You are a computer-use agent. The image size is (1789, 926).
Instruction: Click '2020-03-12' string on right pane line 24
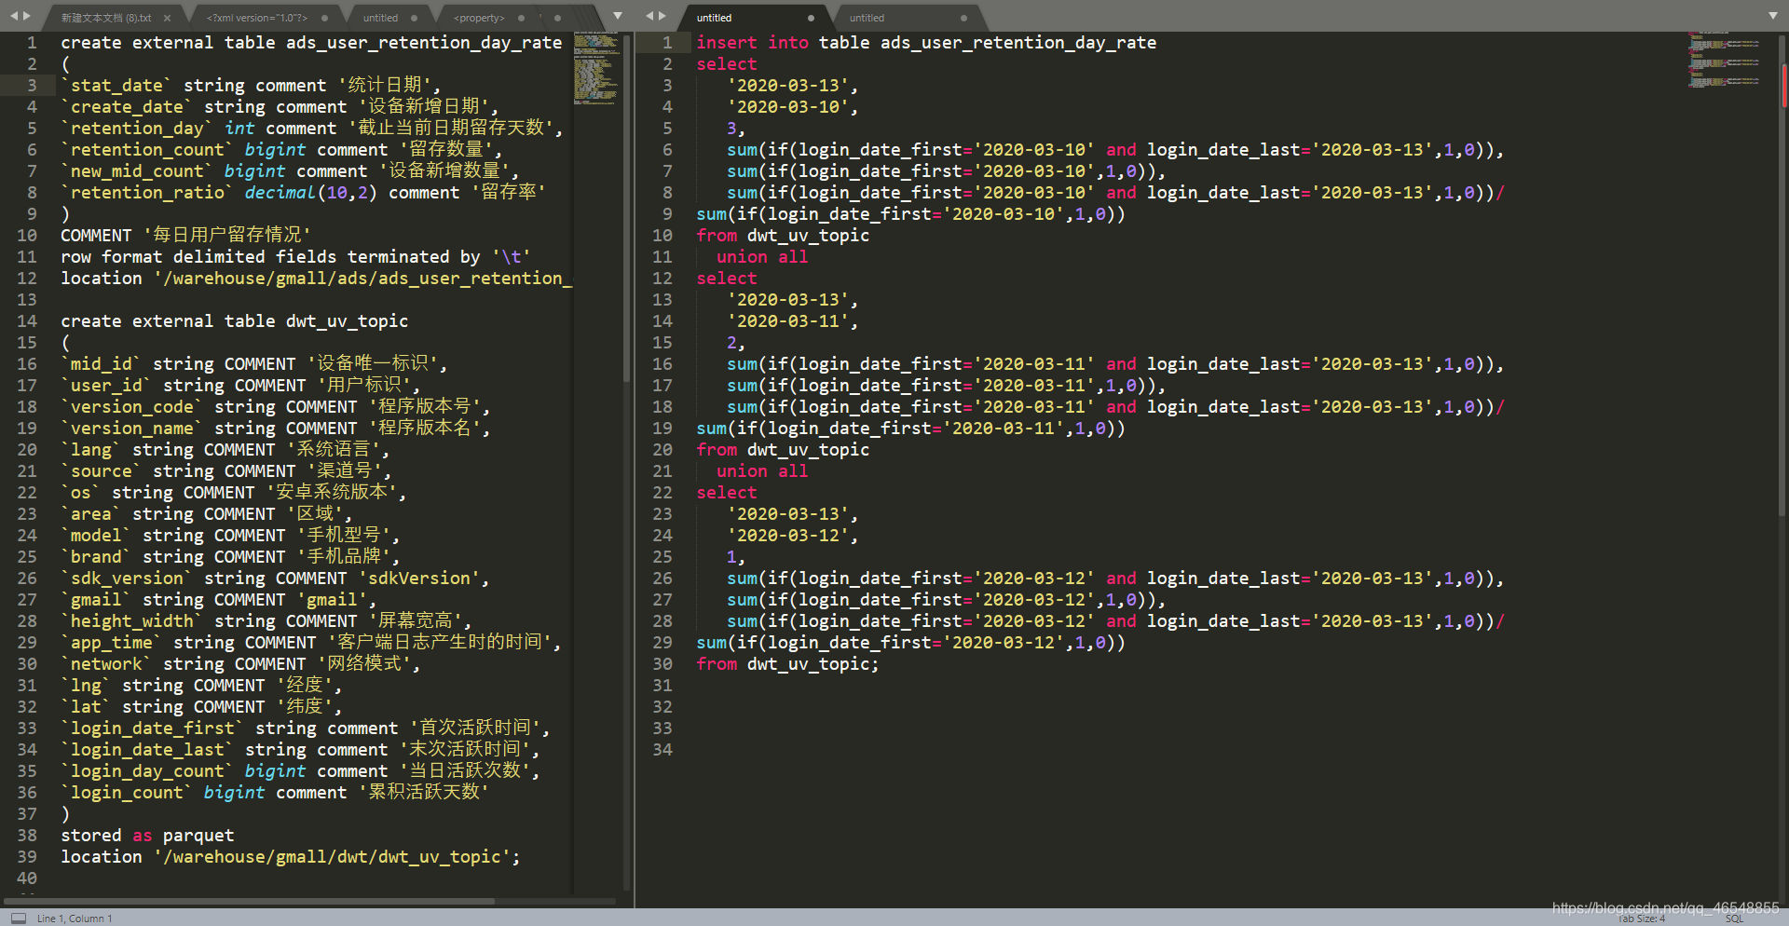[x=788, y=536]
